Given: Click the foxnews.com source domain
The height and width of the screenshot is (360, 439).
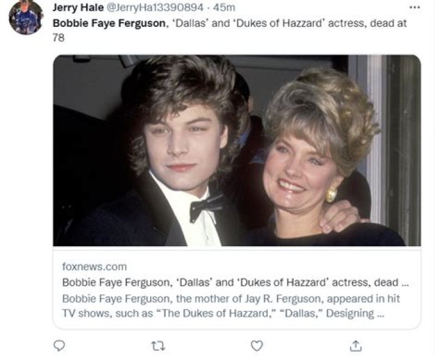Looking at the screenshot, I should 94,266.
